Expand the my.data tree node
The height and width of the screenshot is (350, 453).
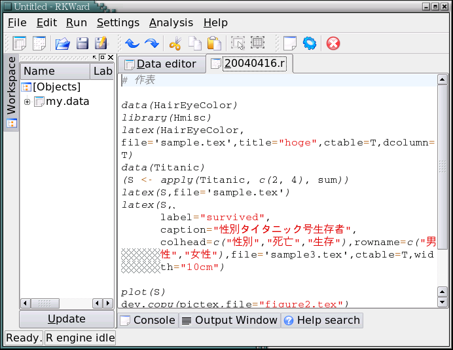coord(27,102)
